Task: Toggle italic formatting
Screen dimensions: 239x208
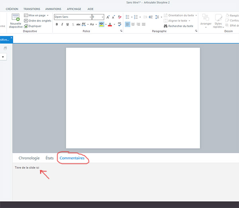Action: tap(62, 24)
